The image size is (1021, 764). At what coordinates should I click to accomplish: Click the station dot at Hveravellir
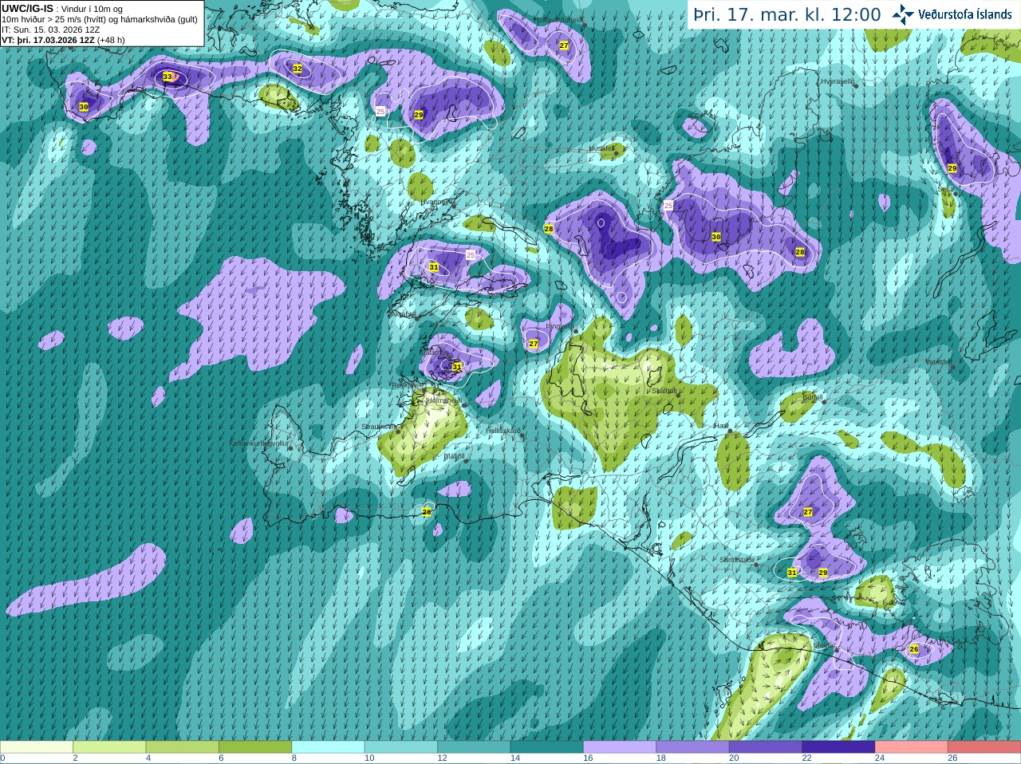pyautogui.click(x=856, y=85)
